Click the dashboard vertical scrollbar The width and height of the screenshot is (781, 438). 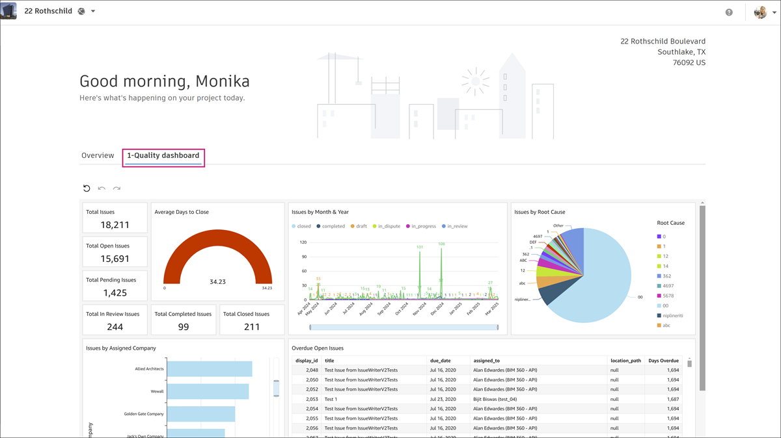702,298
